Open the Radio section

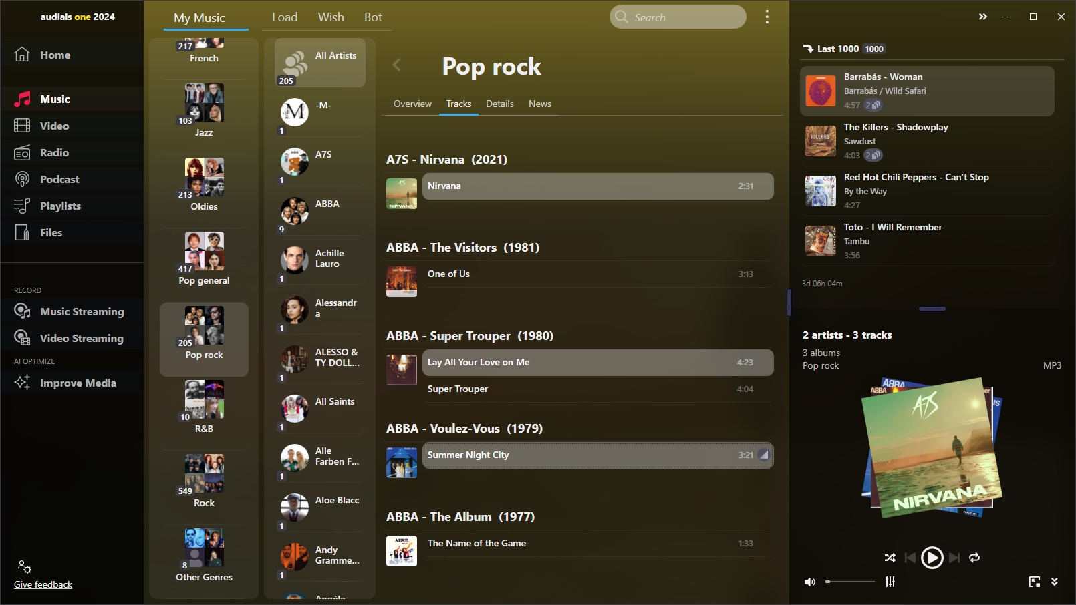click(72, 152)
